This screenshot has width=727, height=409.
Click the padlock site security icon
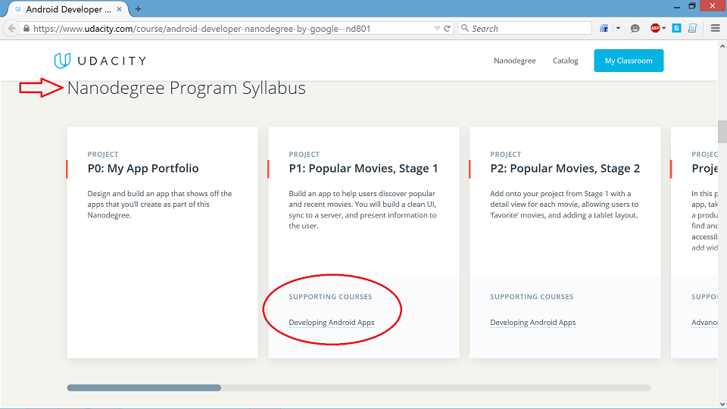[x=27, y=29]
